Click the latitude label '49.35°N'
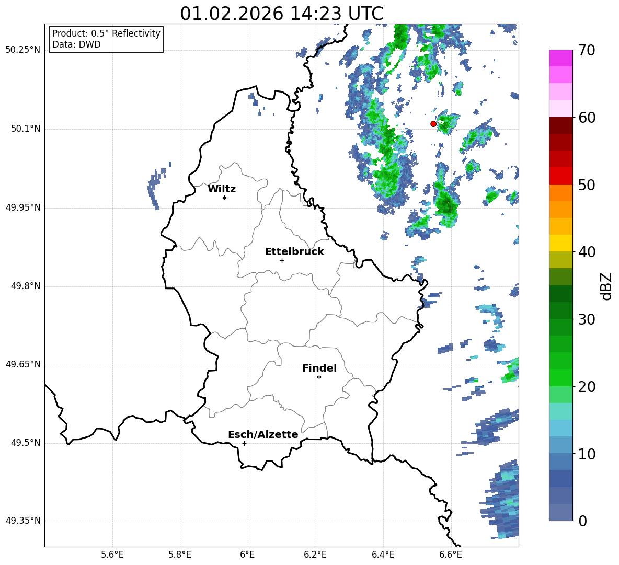 pos(23,521)
